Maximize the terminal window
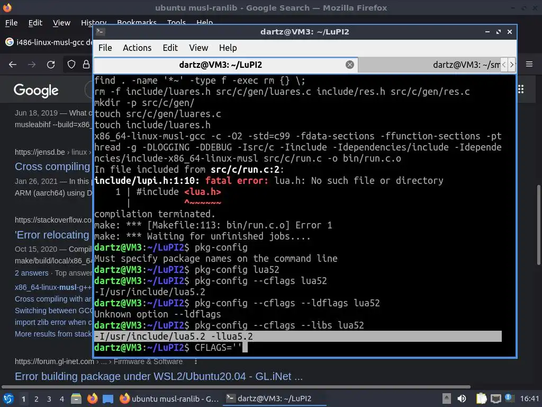542x407 pixels. (499, 31)
